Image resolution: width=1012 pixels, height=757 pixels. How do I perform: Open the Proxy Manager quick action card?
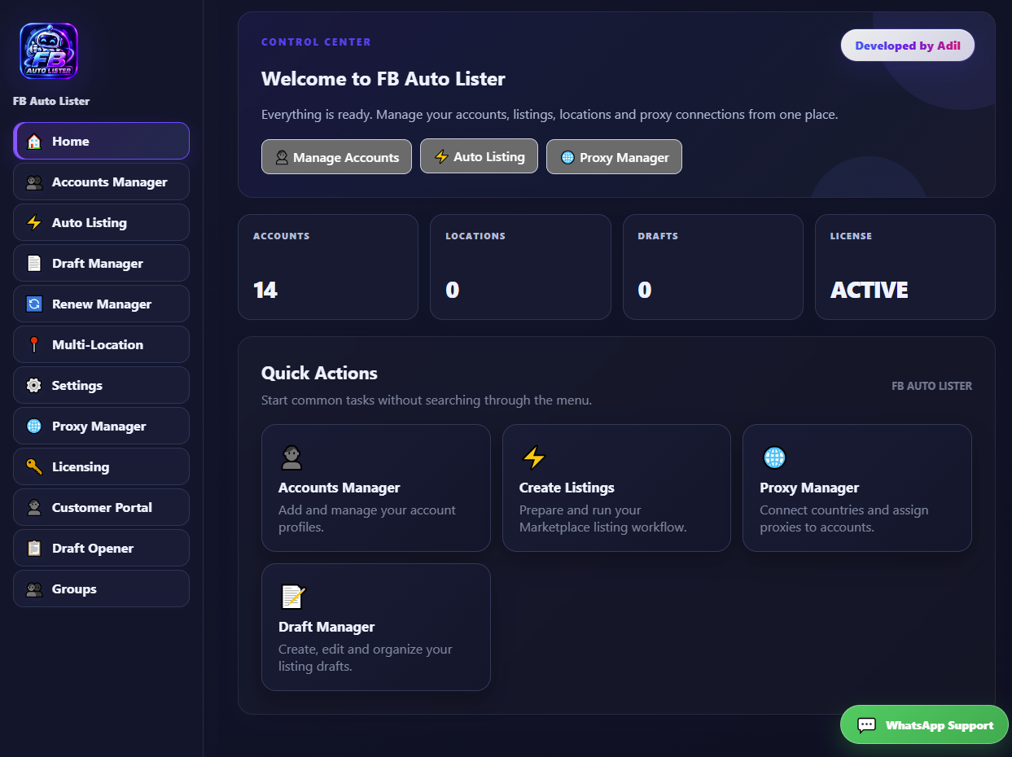click(x=857, y=488)
